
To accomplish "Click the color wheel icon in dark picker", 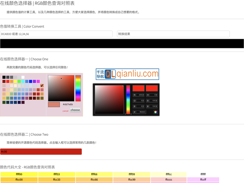I will pyautogui.click(x=156, y=112).
